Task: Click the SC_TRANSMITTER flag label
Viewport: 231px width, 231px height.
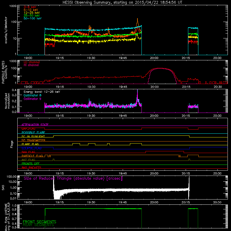Action: 33,140
